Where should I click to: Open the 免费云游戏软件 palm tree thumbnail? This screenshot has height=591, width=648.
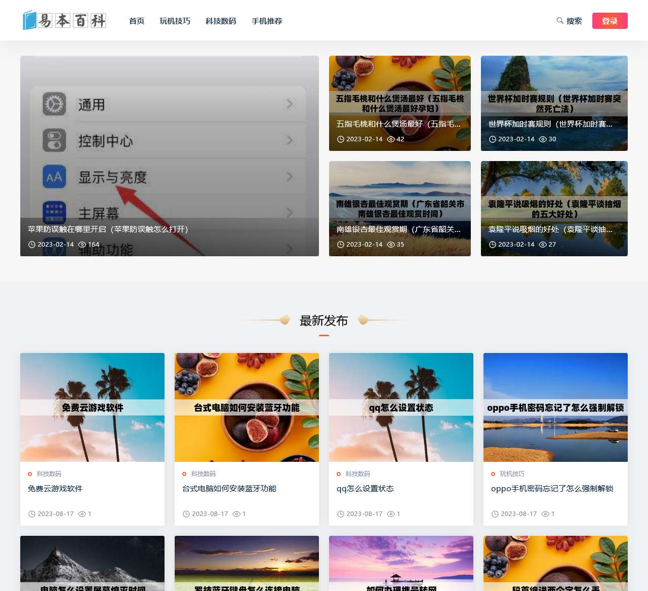tap(92, 407)
